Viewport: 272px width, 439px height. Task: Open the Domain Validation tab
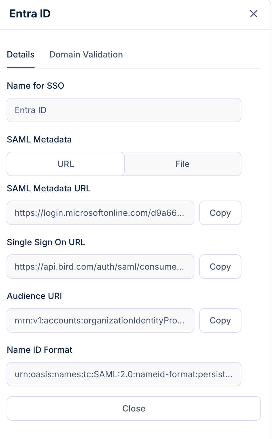(86, 55)
